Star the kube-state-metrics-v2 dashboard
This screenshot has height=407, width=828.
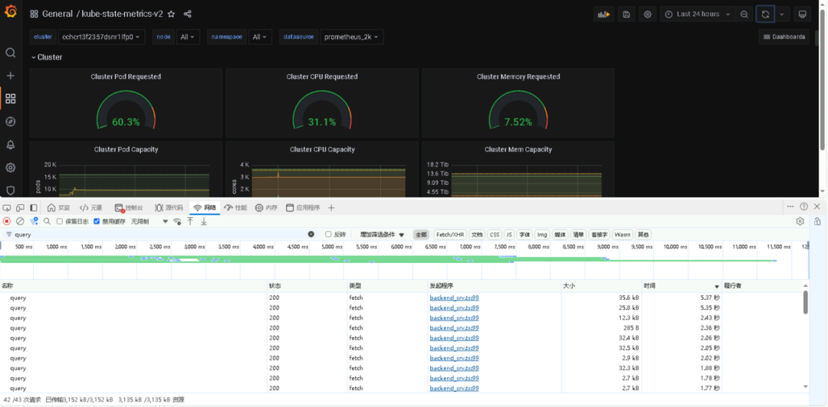(170, 15)
